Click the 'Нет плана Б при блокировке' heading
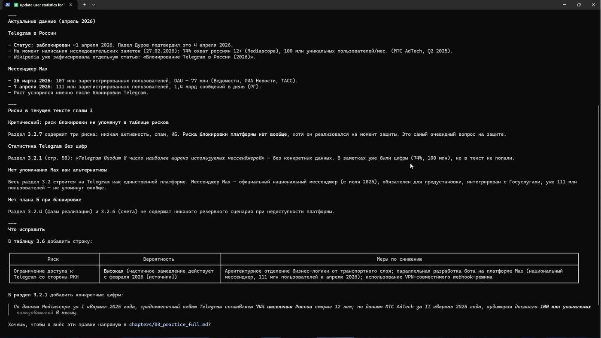Viewport: 601px width, 338px height. (x=45, y=200)
